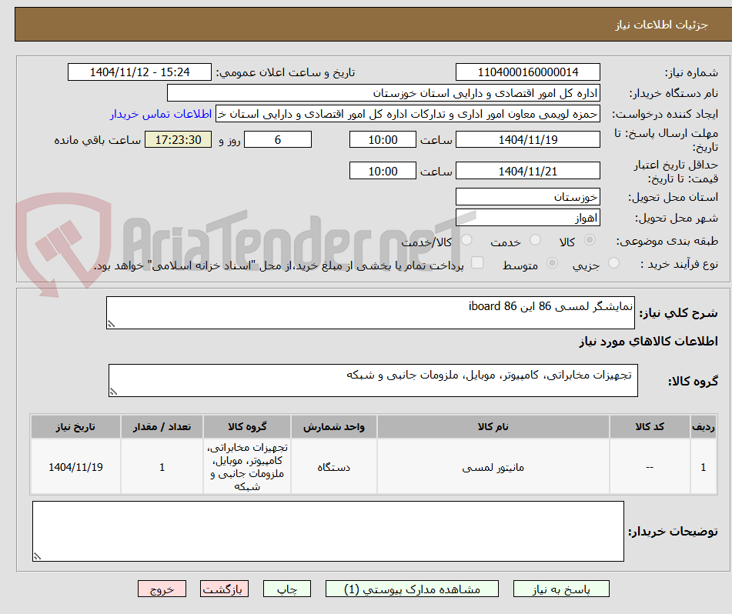Open 'اطلاعات تماس خریدار' link
This screenshot has width=732, height=614.
point(161,114)
